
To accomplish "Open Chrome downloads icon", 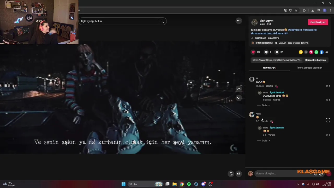I will pos(313,10).
